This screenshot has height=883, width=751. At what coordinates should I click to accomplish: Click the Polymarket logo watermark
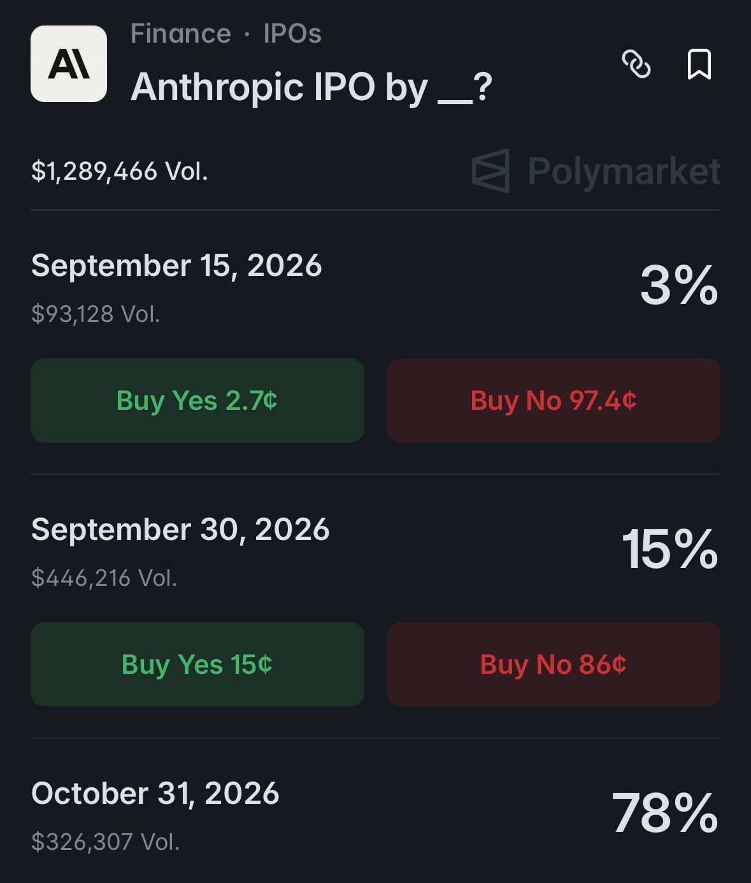pyautogui.click(x=596, y=171)
